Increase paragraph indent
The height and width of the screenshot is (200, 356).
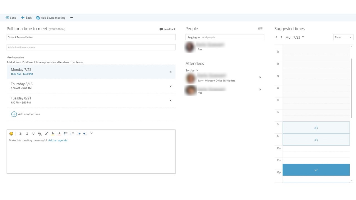click(x=85, y=134)
